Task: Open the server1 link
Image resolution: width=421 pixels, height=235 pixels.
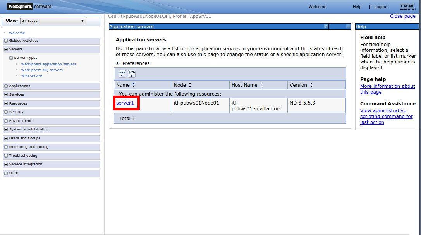Action: click(125, 103)
